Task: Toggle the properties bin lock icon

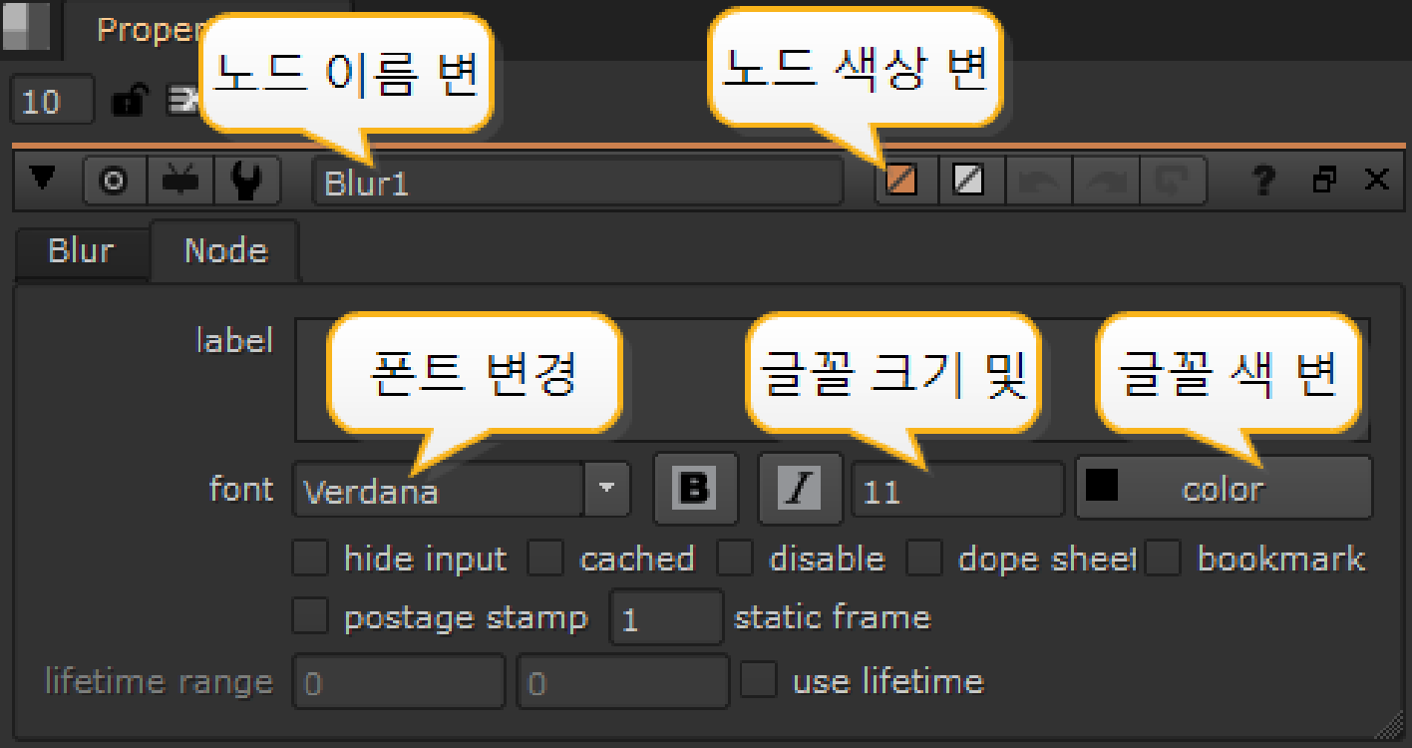Action: click(130, 101)
